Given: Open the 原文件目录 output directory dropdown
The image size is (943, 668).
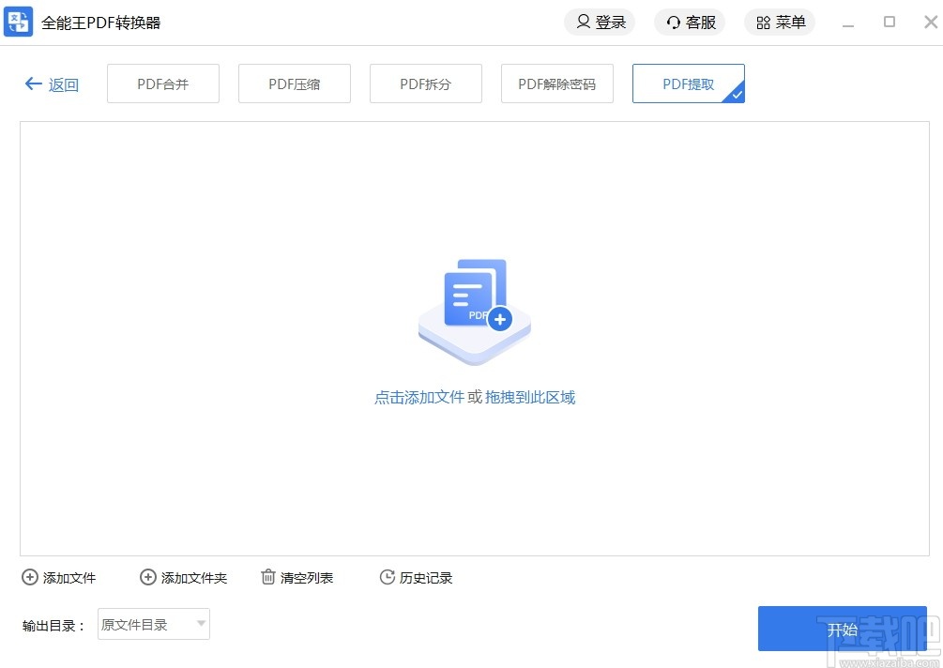Looking at the screenshot, I should pyautogui.click(x=153, y=624).
